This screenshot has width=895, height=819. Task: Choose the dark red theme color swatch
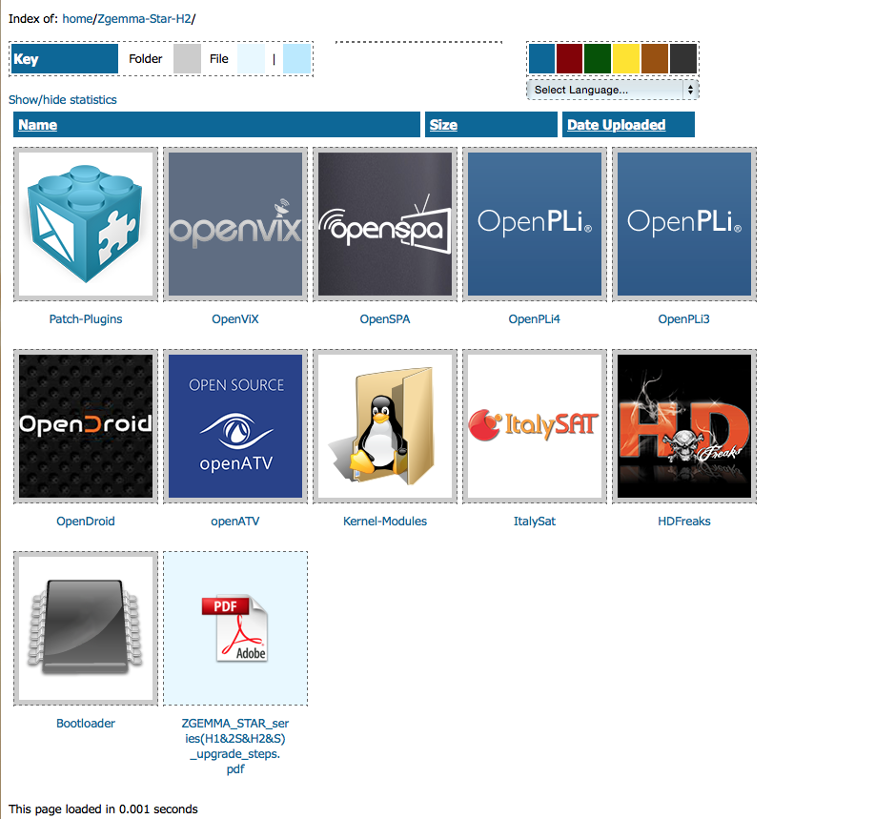[570, 59]
